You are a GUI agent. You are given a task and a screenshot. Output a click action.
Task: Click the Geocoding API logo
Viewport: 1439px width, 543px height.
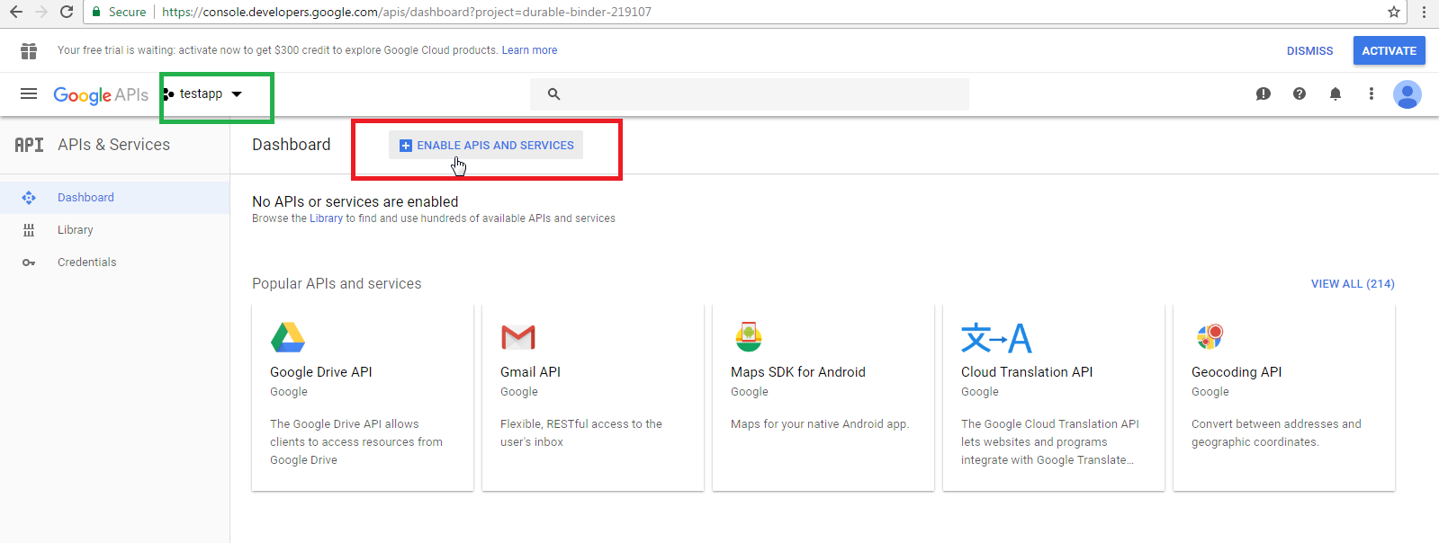(x=1210, y=337)
